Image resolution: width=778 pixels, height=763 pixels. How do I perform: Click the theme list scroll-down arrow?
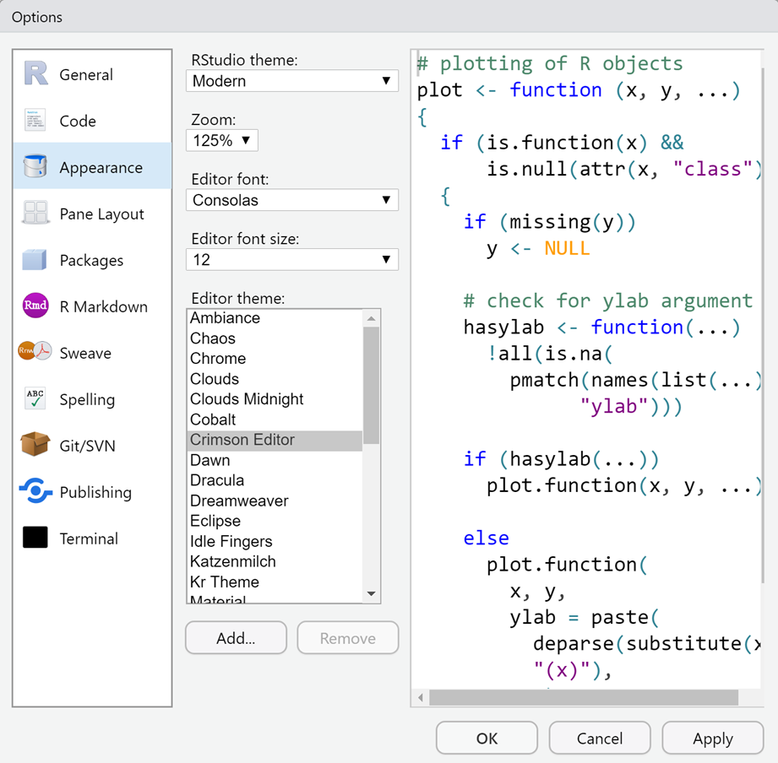(371, 593)
